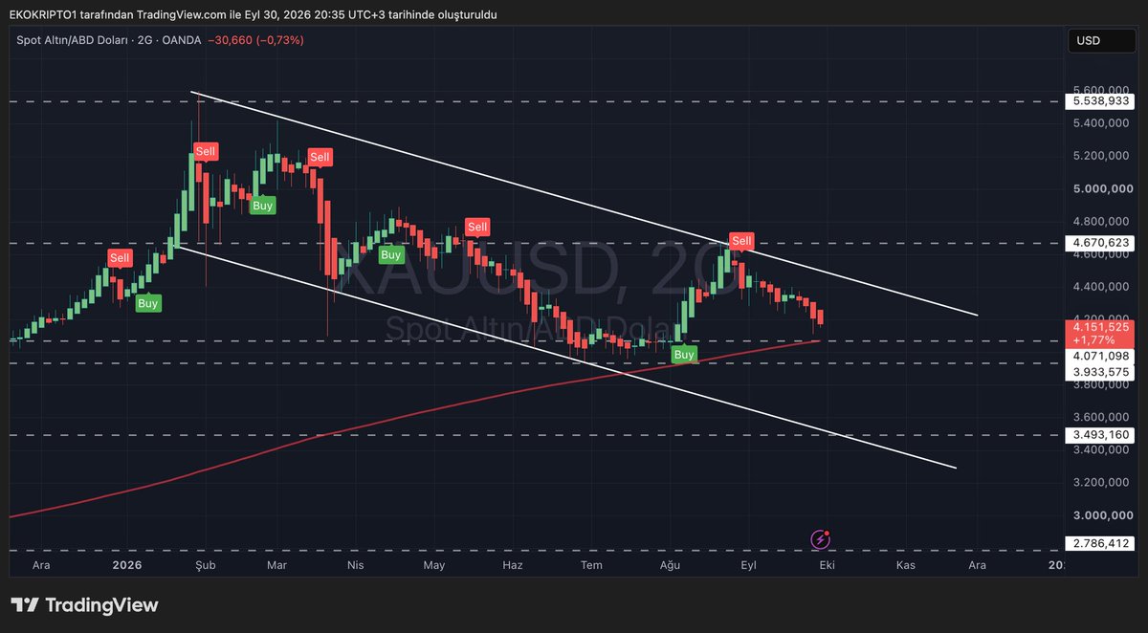1148x633 pixels.
Task: Select the 2.786,412 price level label
Action: [1100, 544]
